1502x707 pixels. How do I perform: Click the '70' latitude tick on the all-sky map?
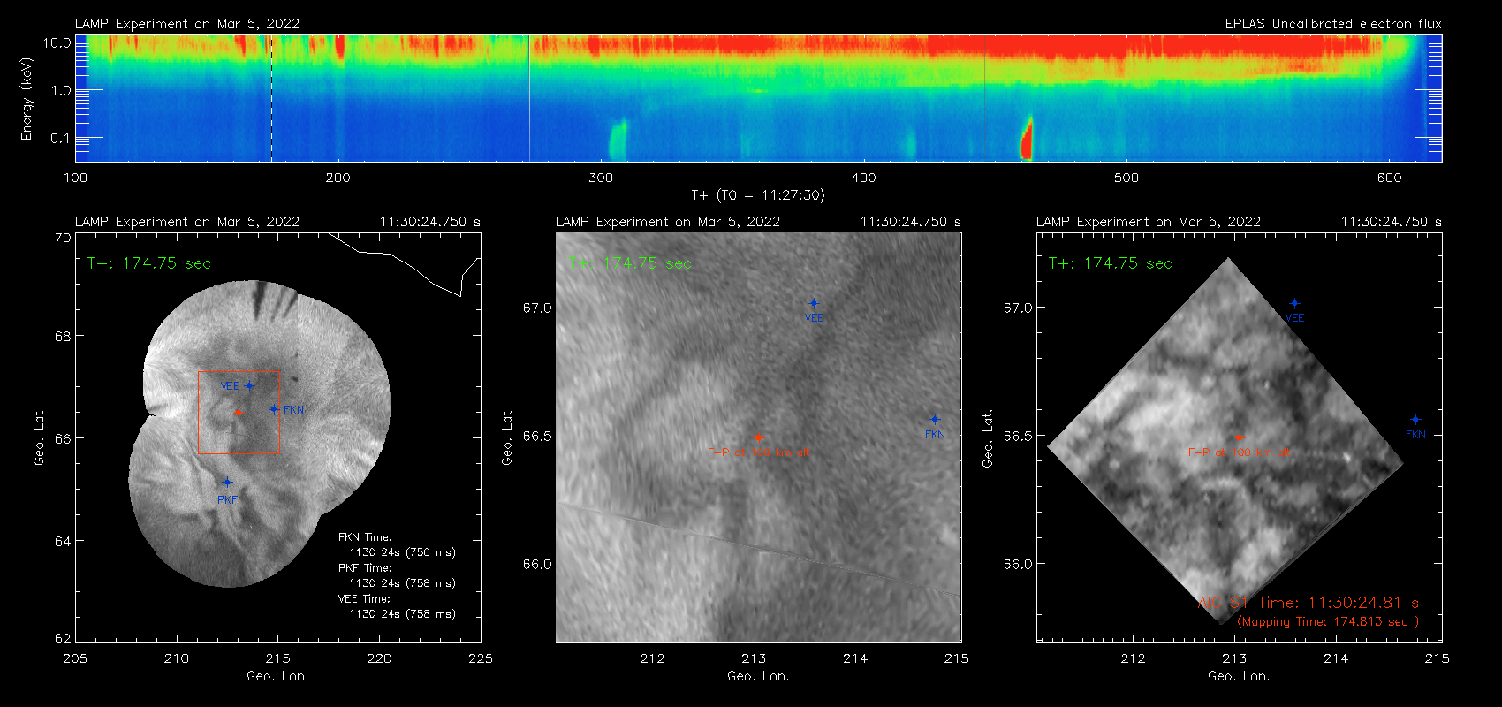[62, 239]
